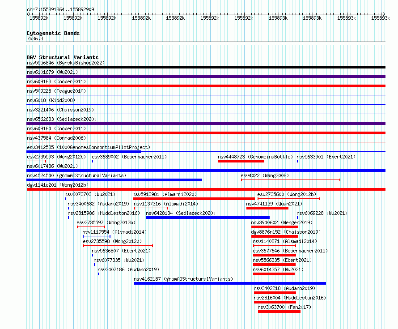Click the DGV Structural Variants track heading
398x329 pixels.
coord(63,57)
